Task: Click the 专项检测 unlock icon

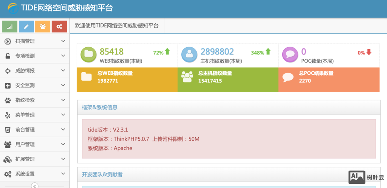Action: click(x=8, y=56)
